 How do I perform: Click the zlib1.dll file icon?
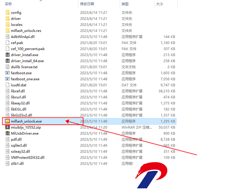click(8, 163)
